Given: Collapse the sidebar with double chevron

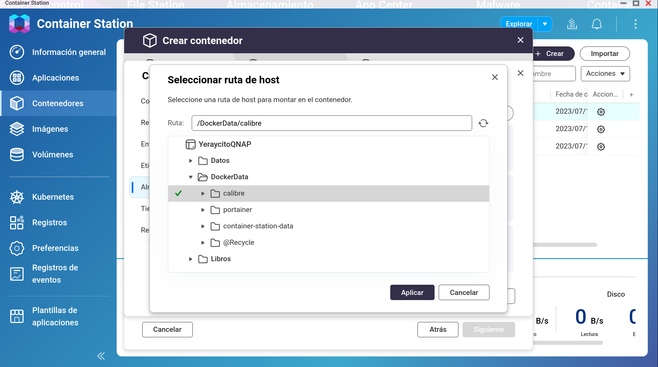Looking at the screenshot, I should 101,356.
